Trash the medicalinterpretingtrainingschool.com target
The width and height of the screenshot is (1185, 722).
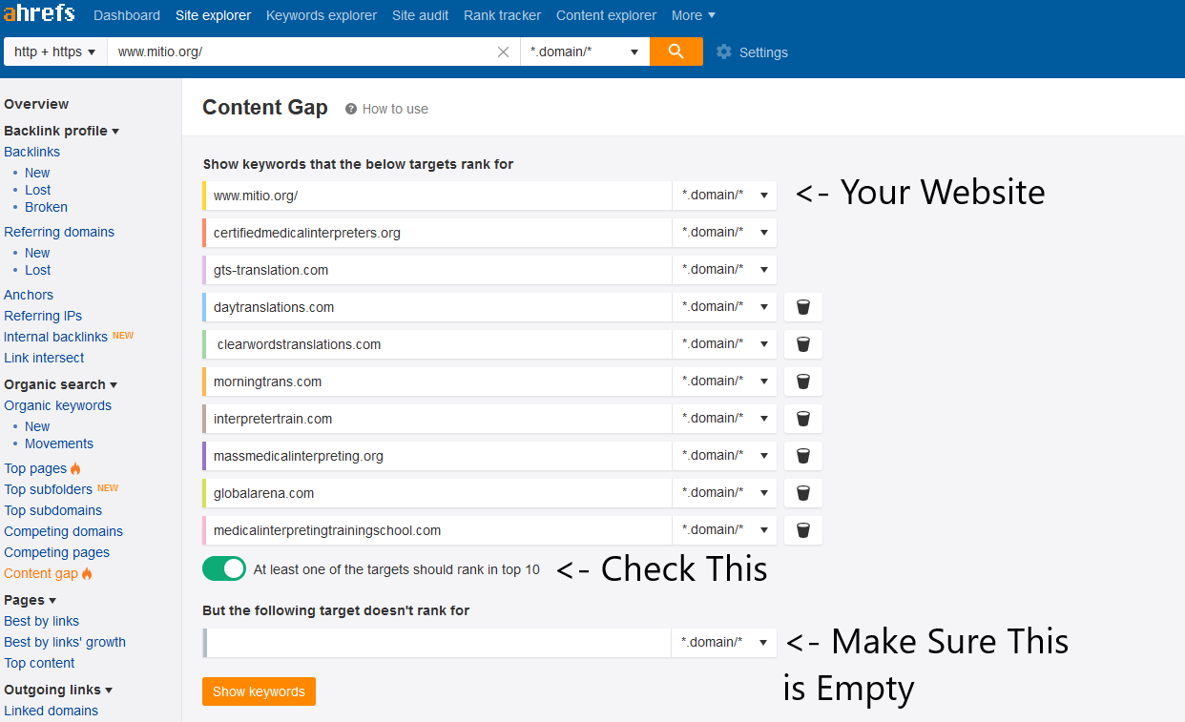coord(803,530)
